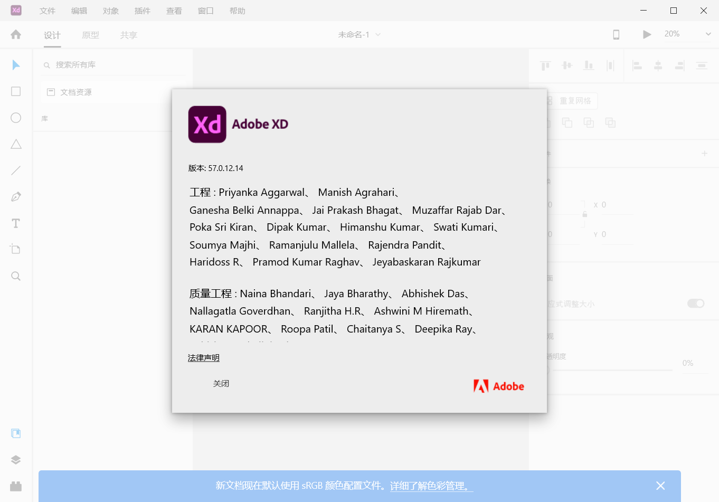Click the distribute horizontally icon
The width and height of the screenshot is (719, 502).
coord(610,65)
